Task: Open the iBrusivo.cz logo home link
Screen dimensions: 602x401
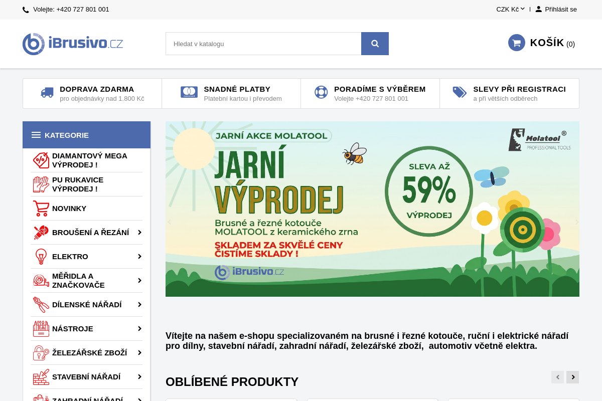Action: point(73,44)
